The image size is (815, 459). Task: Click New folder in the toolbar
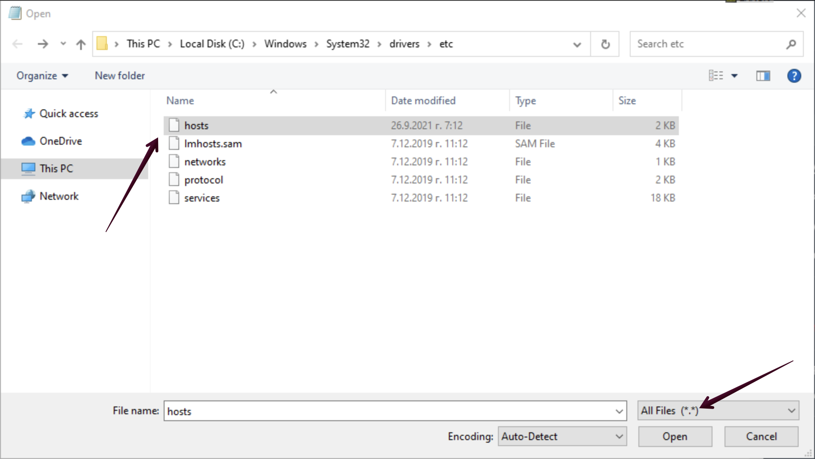120,76
